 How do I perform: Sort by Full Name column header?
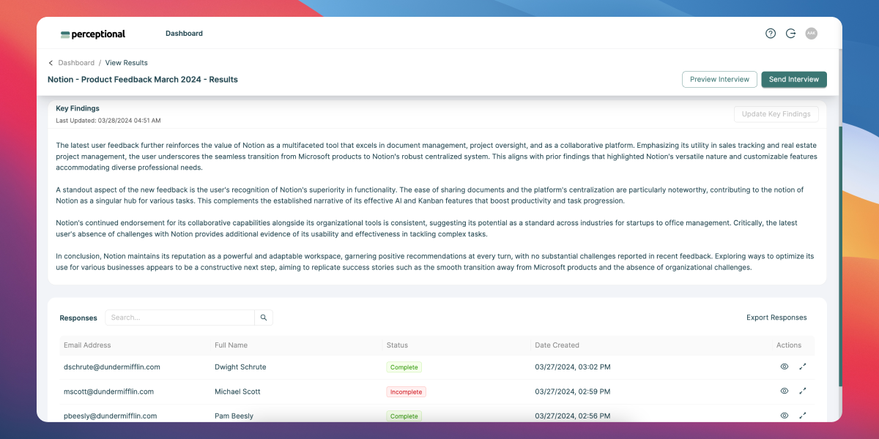[x=231, y=345]
